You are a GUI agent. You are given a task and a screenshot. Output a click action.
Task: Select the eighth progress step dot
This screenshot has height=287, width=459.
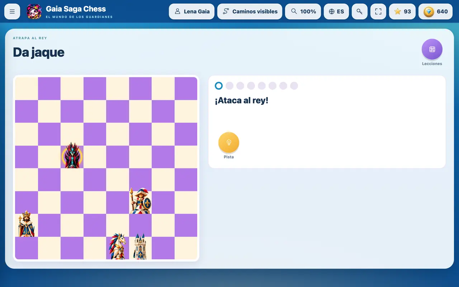(294, 86)
